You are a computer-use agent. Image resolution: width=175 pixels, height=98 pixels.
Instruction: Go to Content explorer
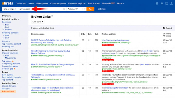pyautogui.click(x=58, y=3)
